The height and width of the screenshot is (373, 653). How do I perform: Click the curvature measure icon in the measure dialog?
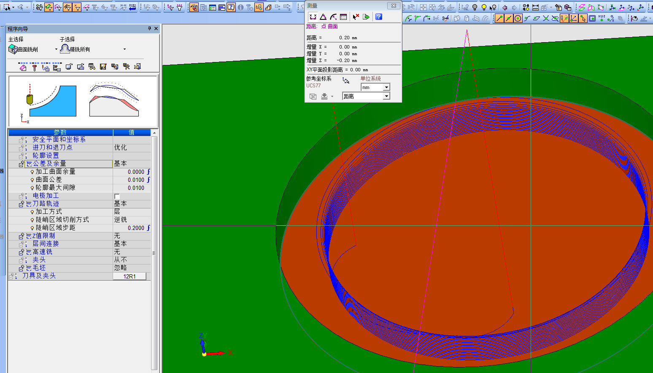pyautogui.click(x=333, y=17)
